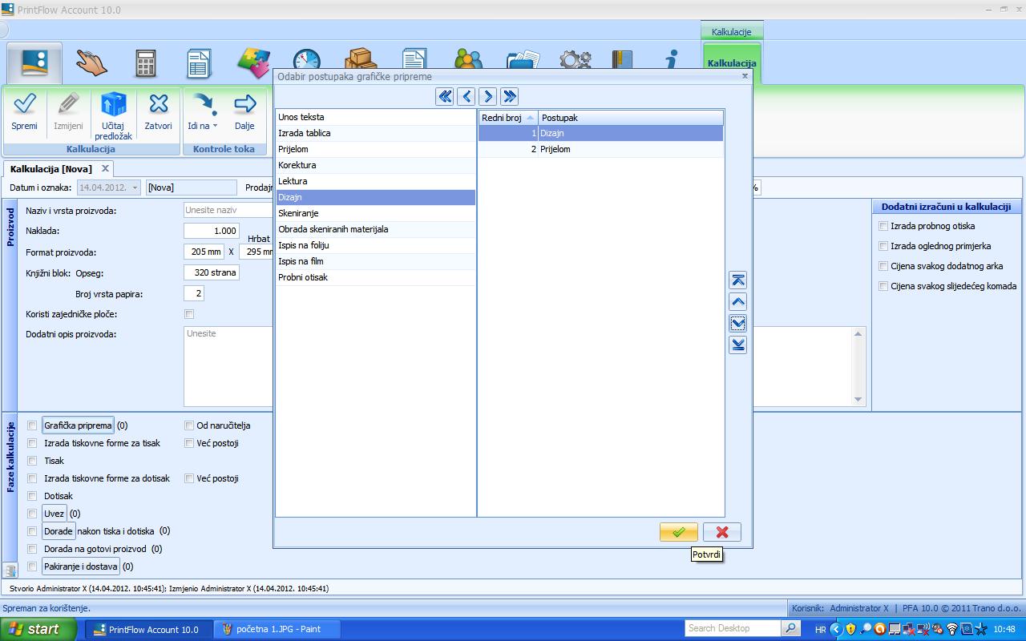Click the Zatvori toolbar icon
Screen dimensions: 1026x641
(x=158, y=104)
